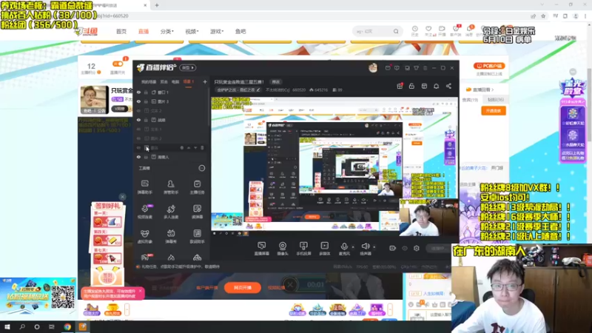592x333 pixels.
Task: Switch to the 我的场景 tab
Action: [149, 81]
